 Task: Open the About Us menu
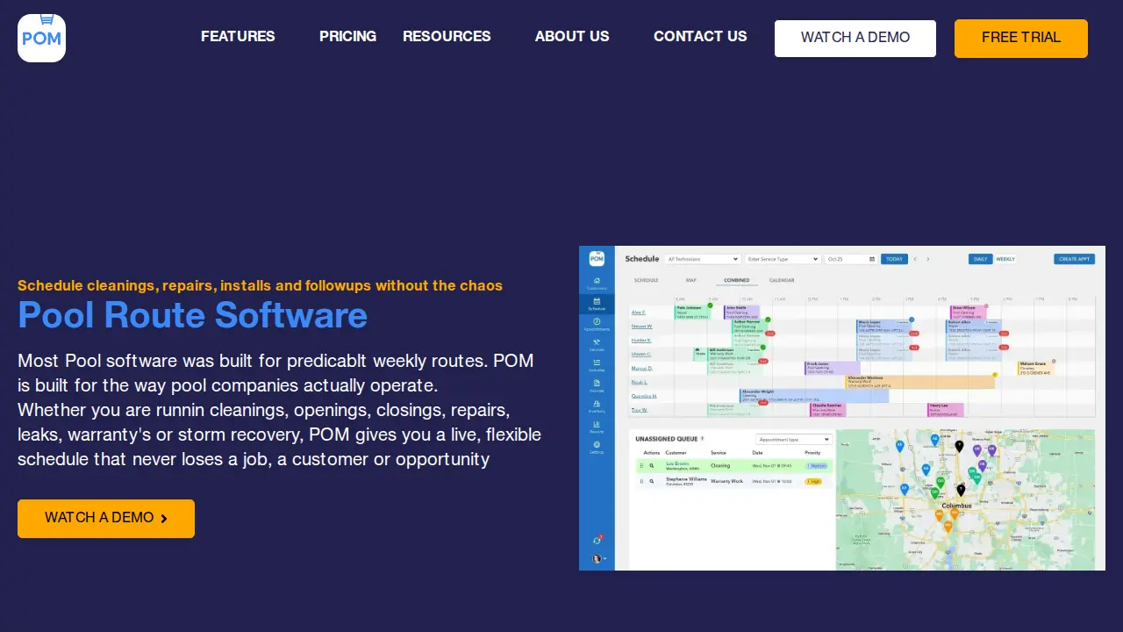pyautogui.click(x=572, y=37)
